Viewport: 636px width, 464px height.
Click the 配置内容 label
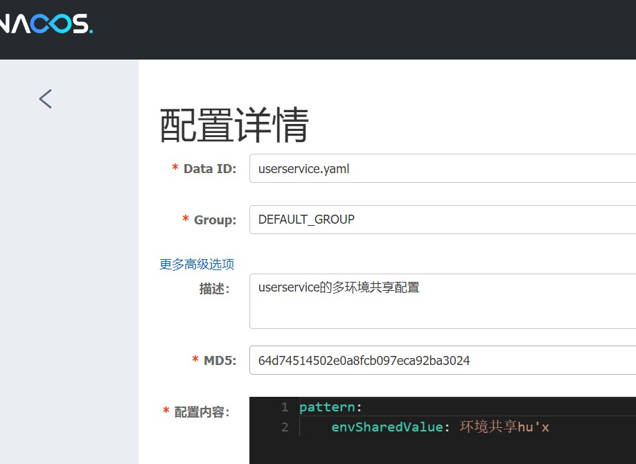point(202,412)
